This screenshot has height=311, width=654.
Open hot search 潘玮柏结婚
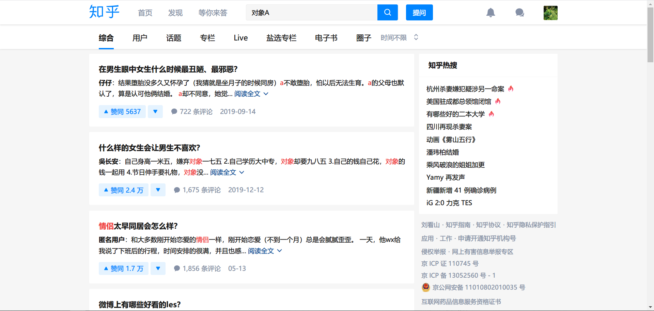coord(442,152)
